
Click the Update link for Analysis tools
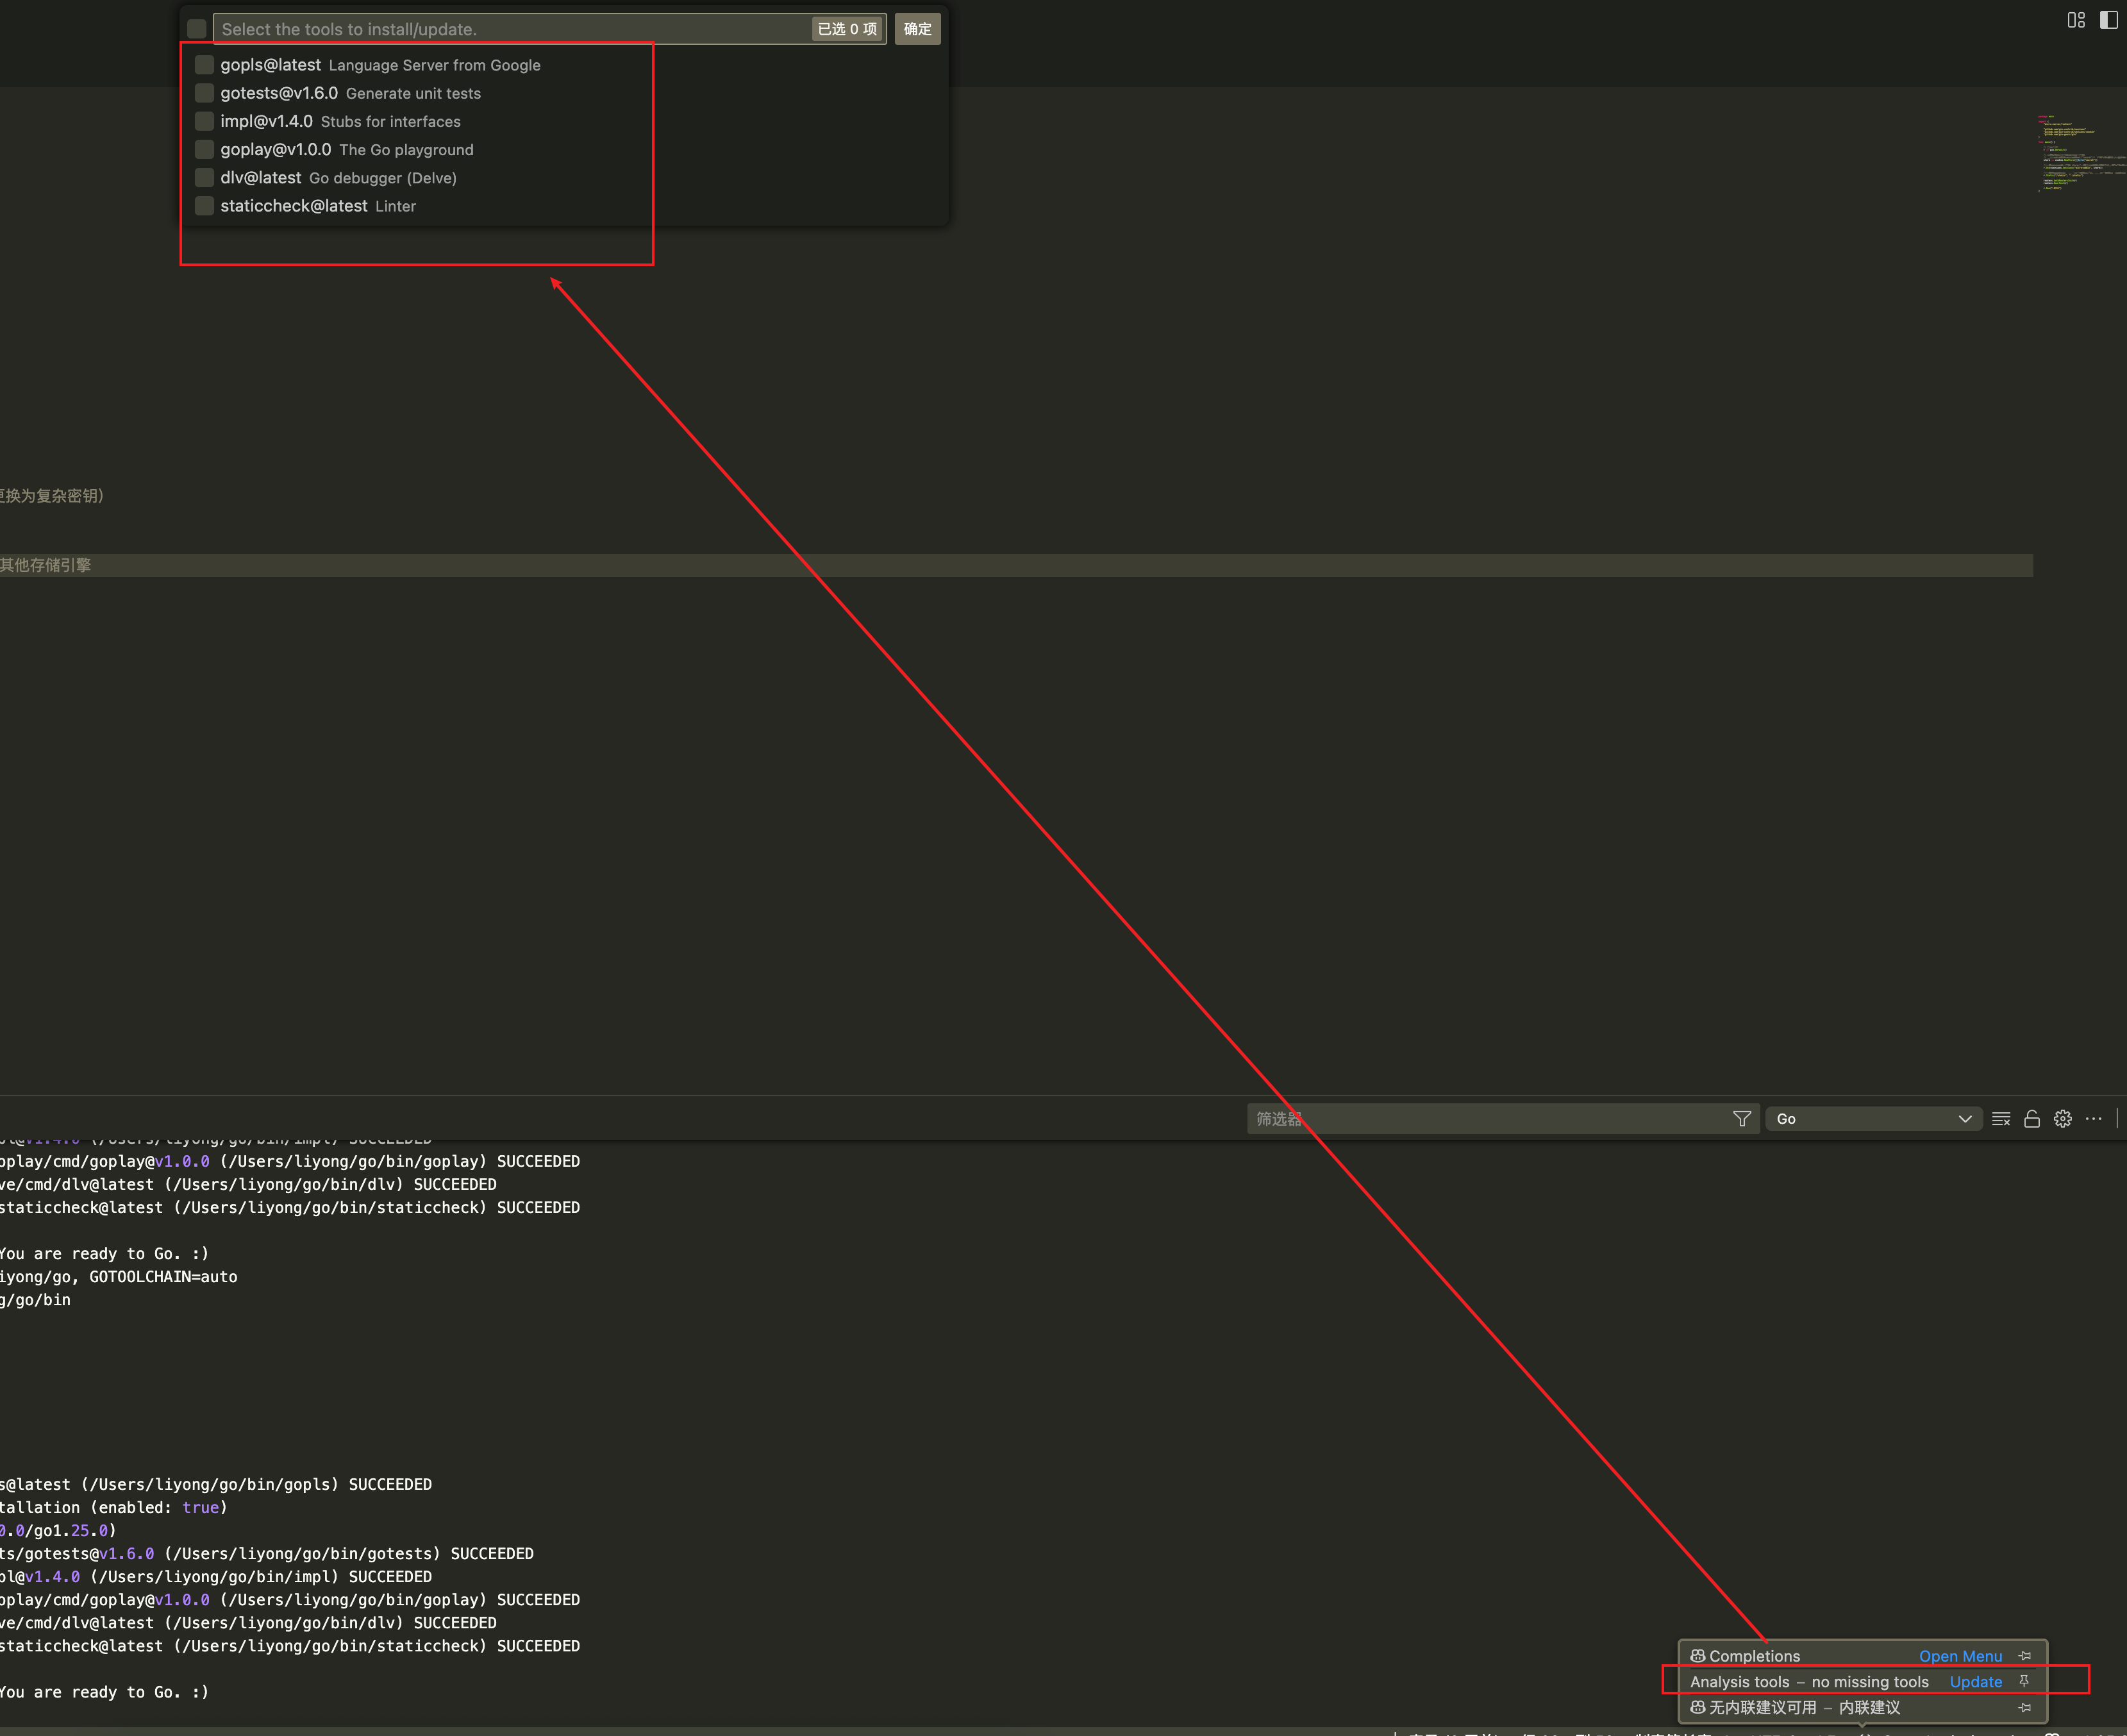coord(1975,1682)
